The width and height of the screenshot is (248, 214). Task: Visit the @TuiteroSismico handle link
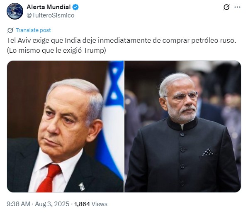51,15
